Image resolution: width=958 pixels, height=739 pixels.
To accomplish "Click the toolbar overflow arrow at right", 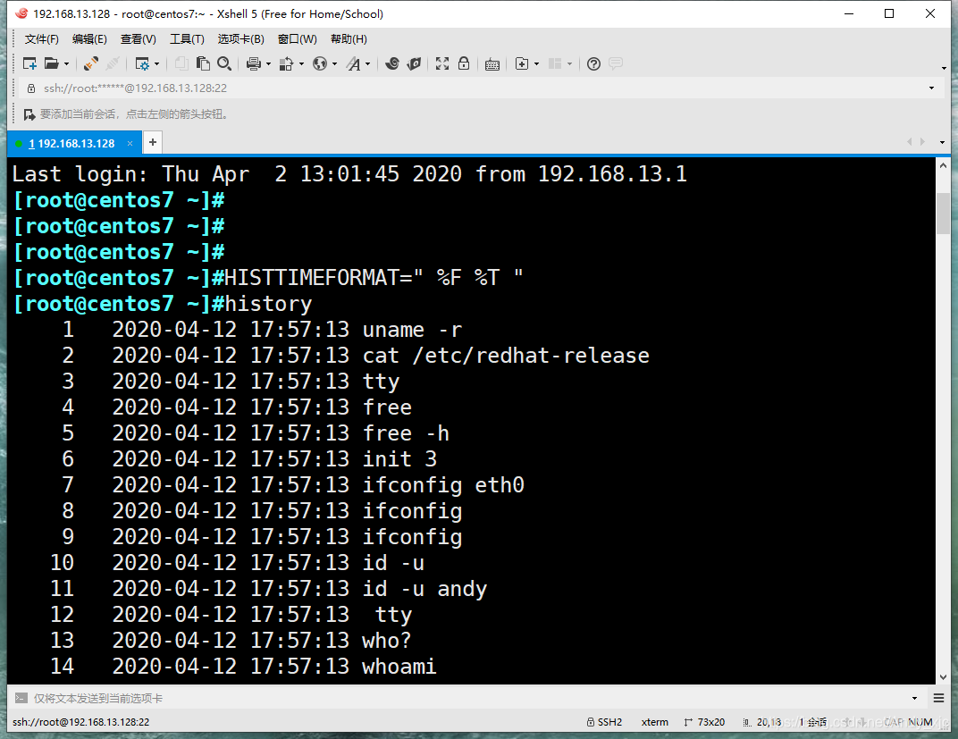I will [x=944, y=68].
